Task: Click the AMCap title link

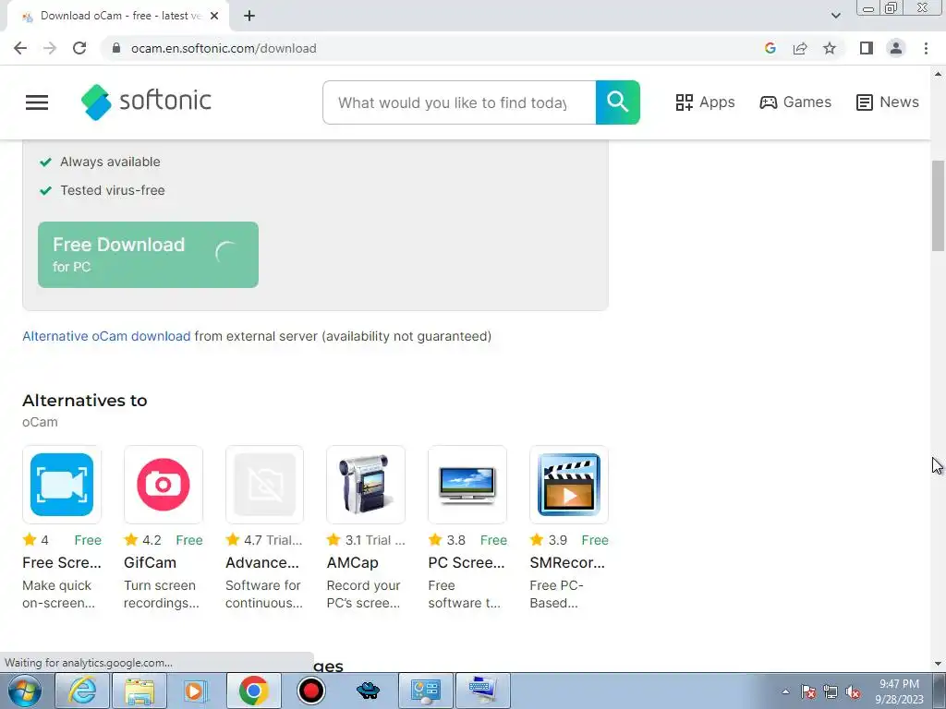Action: (352, 562)
